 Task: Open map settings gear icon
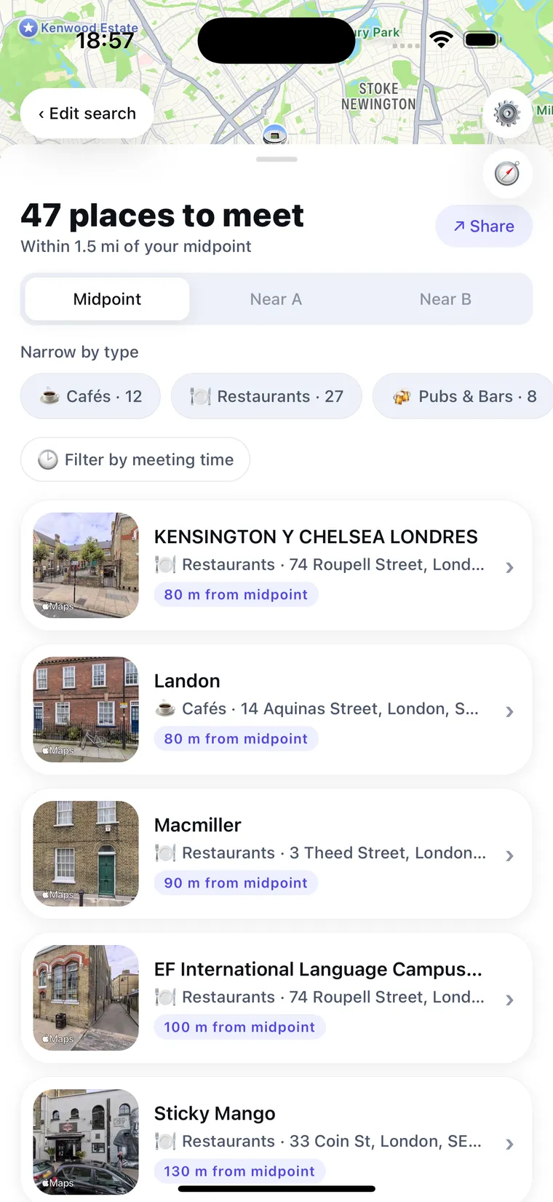(x=507, y=114)
